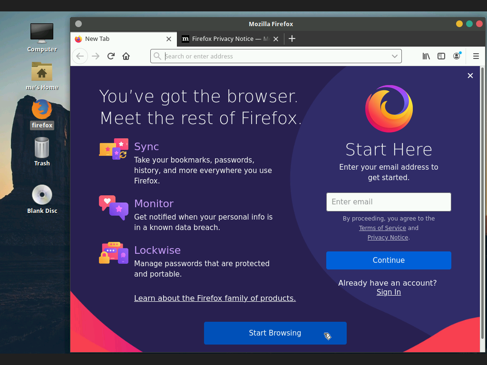The image size is (487, 365).
Task: Open the hamburger menu
Action: pos(476,56)
